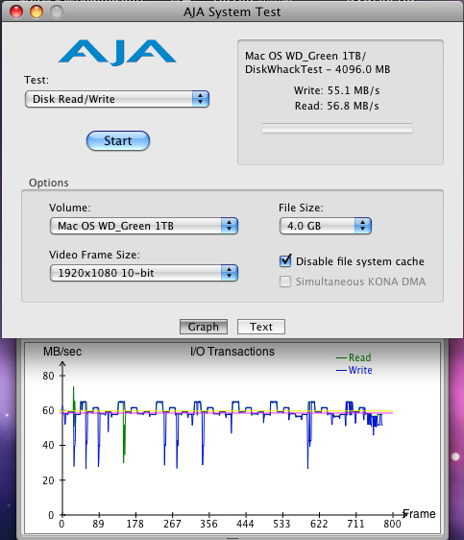Start the disk test
The width and height of the screenshot is (464, 540).
pyautogui.click(x=118, y=140)
